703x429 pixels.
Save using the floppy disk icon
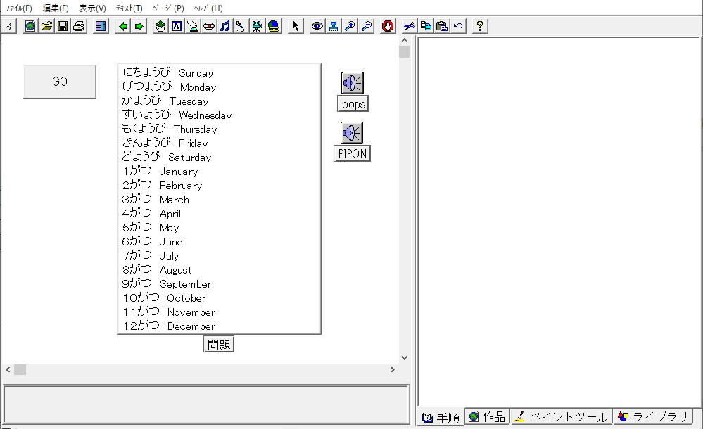(x=63, y=26)
